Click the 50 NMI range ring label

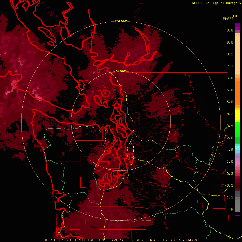coord(121,71)
